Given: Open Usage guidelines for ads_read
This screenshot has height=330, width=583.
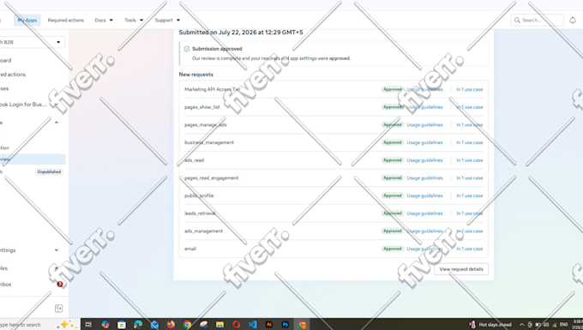Looking at the screenshot, I should 424,160.
